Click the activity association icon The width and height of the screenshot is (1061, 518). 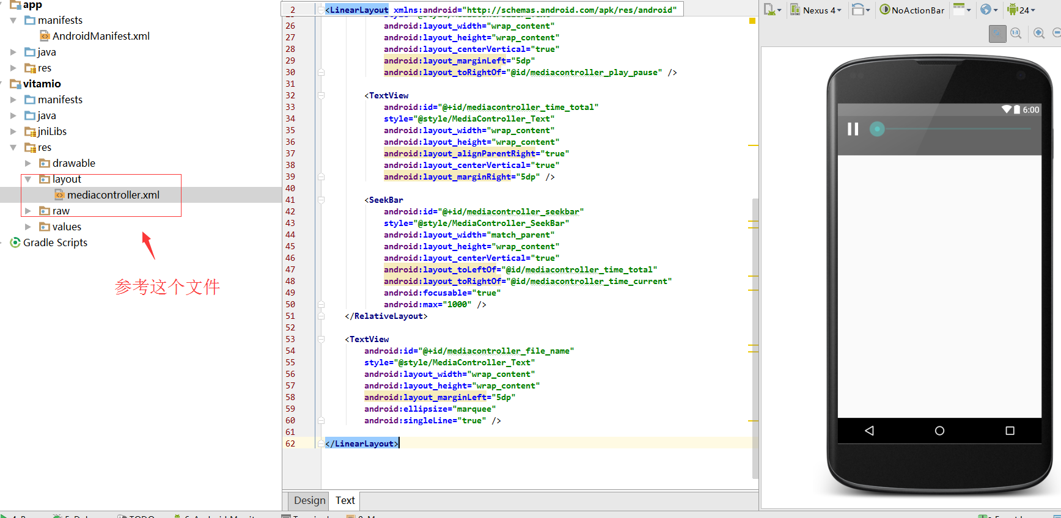click(x=961, y=10)
